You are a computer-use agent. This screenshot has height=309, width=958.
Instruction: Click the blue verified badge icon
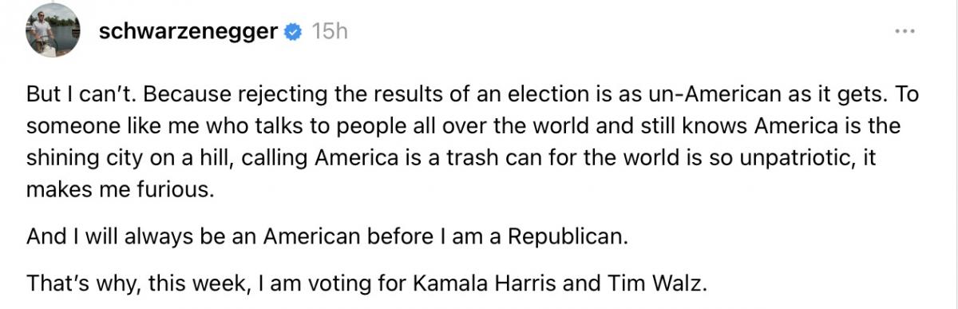(295, 33)
